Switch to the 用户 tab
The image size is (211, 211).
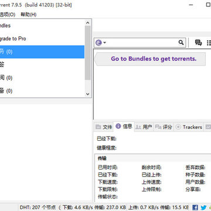pos(144,127)
